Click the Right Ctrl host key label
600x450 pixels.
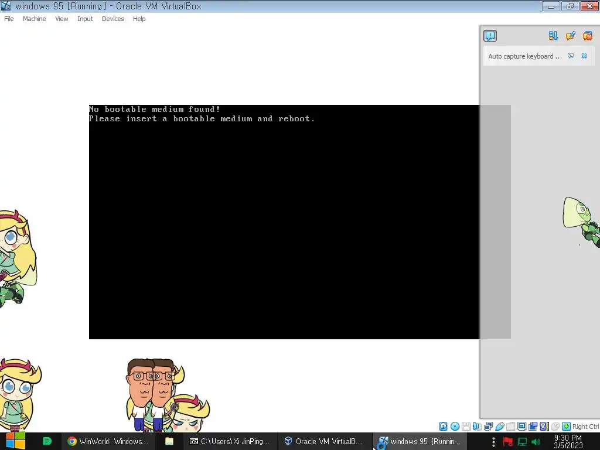585,427
